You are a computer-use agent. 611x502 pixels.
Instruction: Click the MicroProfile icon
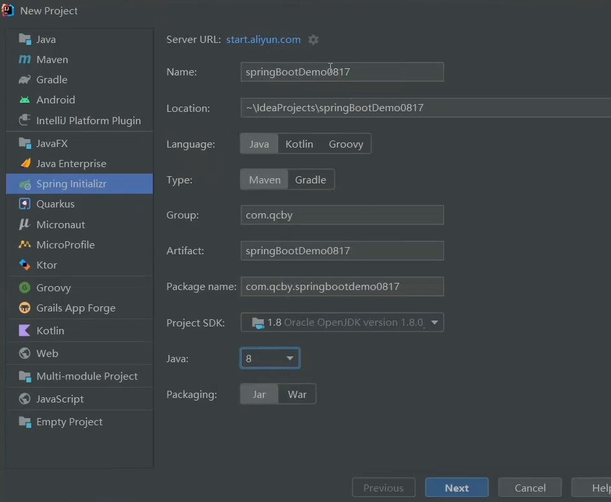[25, 244]
